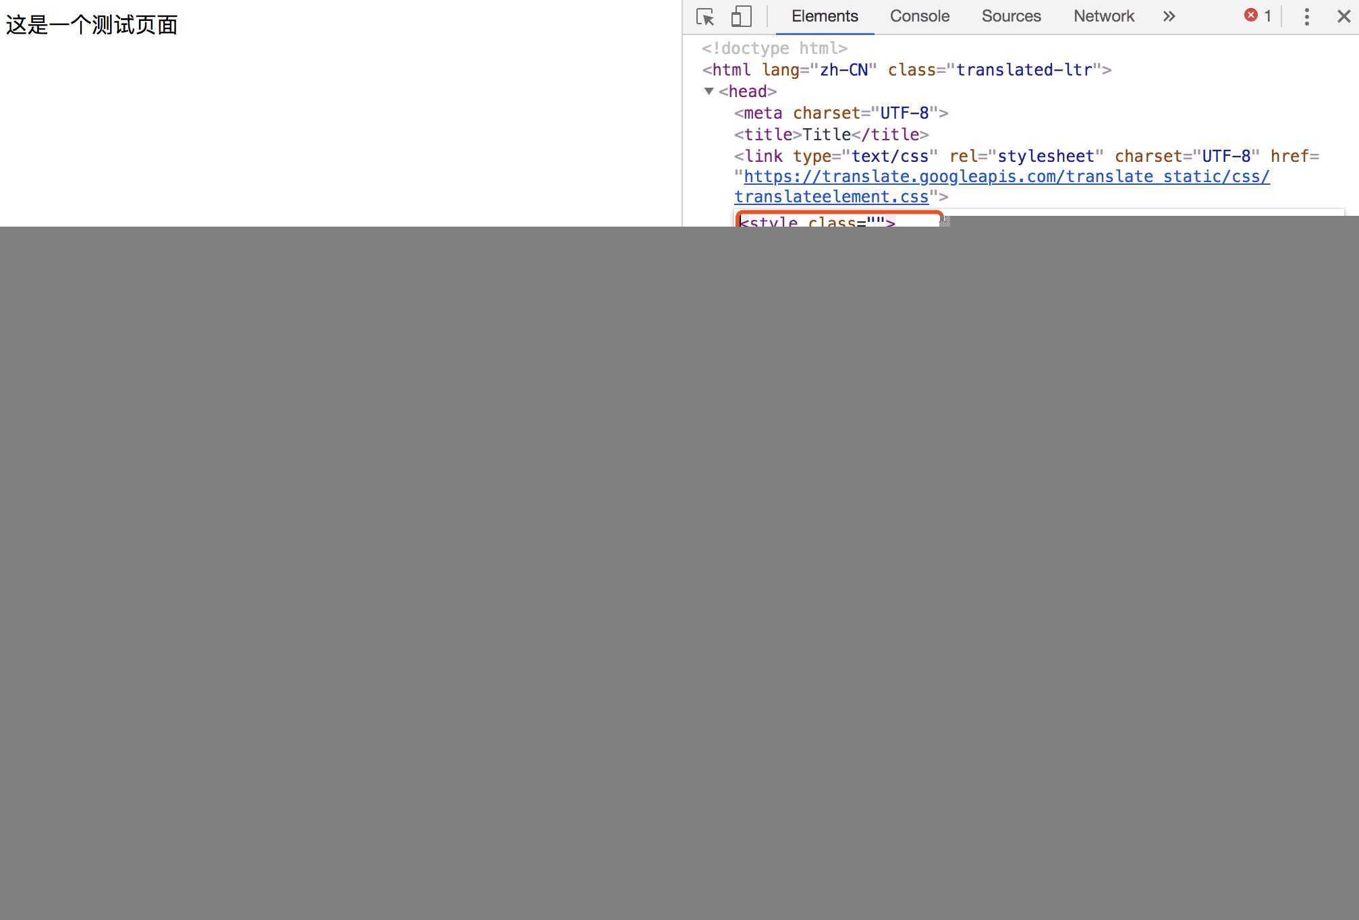Select the html lang="zh-CN" node
Image resolution: width=1359 pixels, height=920 pixels.
click(906, 70)
